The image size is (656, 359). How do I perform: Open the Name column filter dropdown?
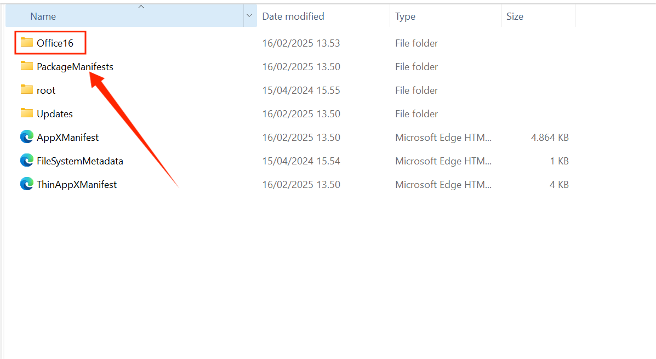tap(249, 16)
